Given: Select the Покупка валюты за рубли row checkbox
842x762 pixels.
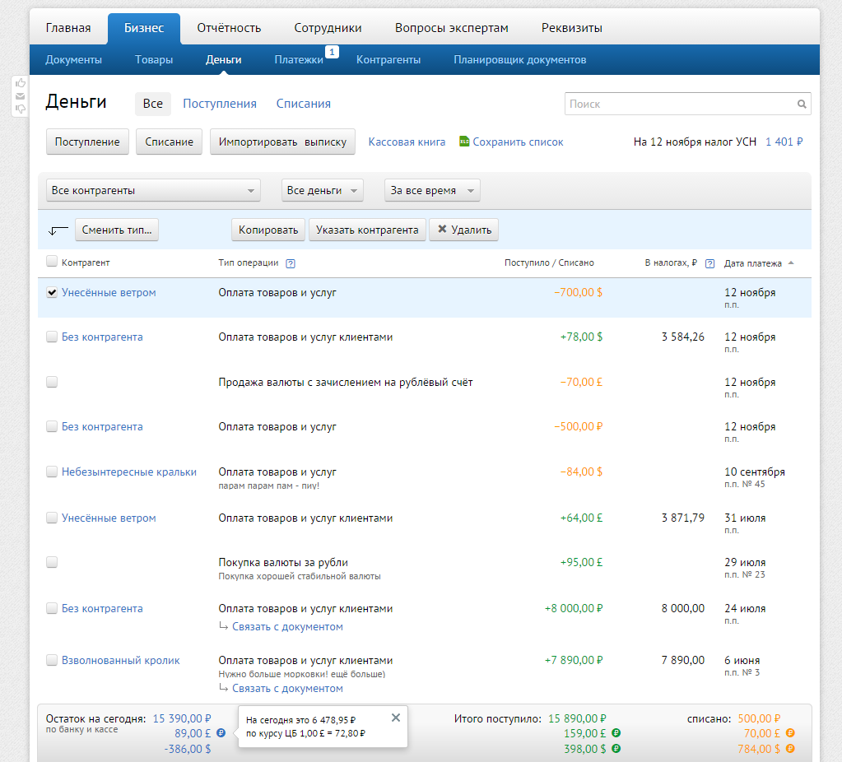Looking at the screenshot, I should [52, 562].
